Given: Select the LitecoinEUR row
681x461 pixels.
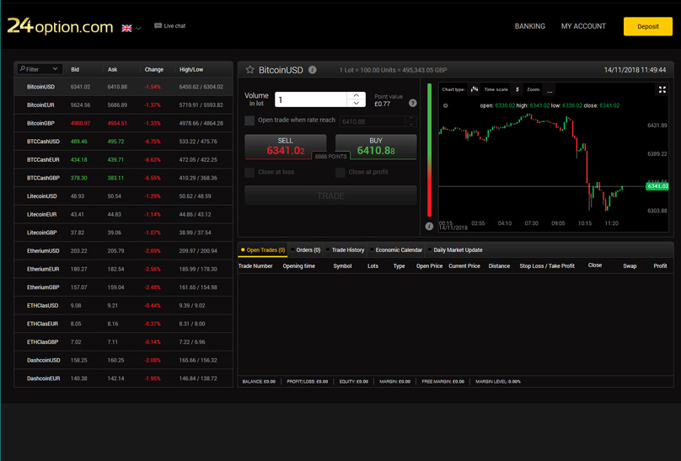Looking at the screenshot, I should tap(124, 214).
